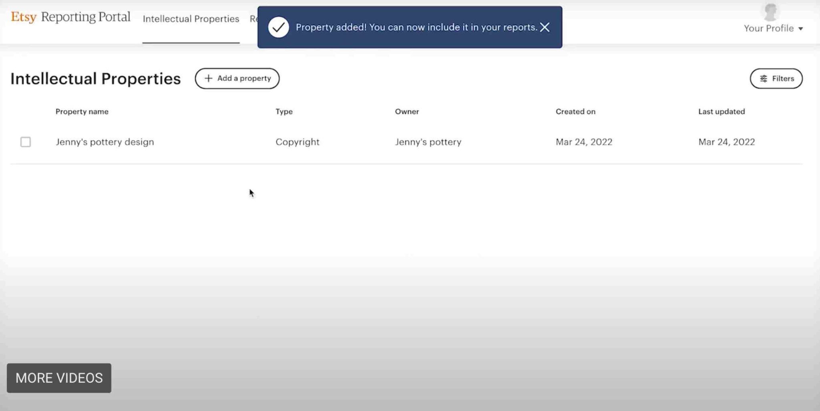Open the partially hidden Re... tab
Screen dimensions: 820x411
tap(253, 19)
